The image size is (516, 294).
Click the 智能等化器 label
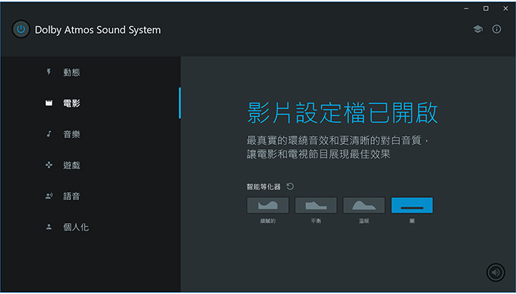pos(264,187)
